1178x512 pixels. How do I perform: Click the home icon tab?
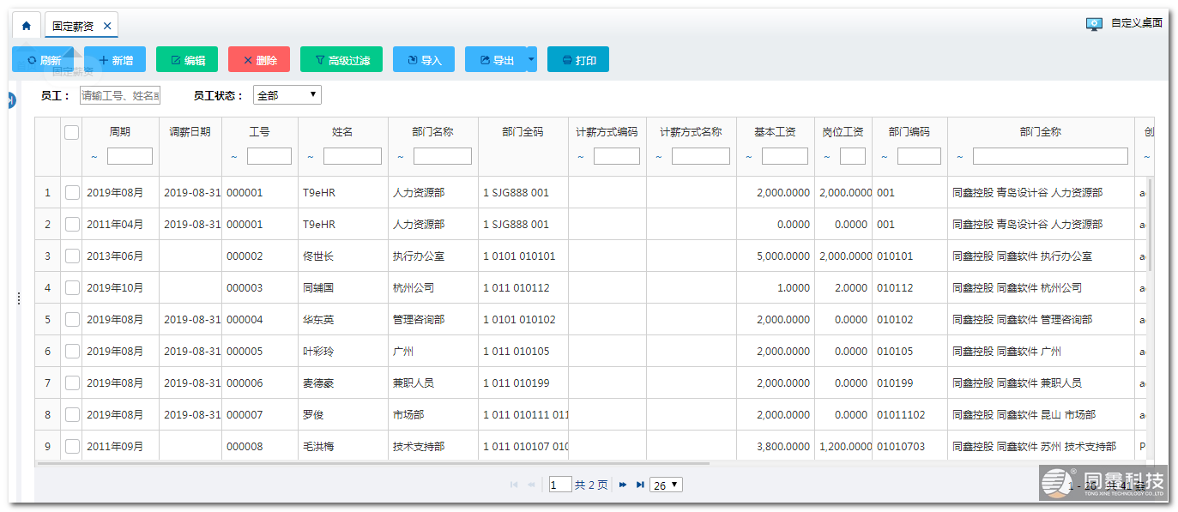tap(26, 26)
